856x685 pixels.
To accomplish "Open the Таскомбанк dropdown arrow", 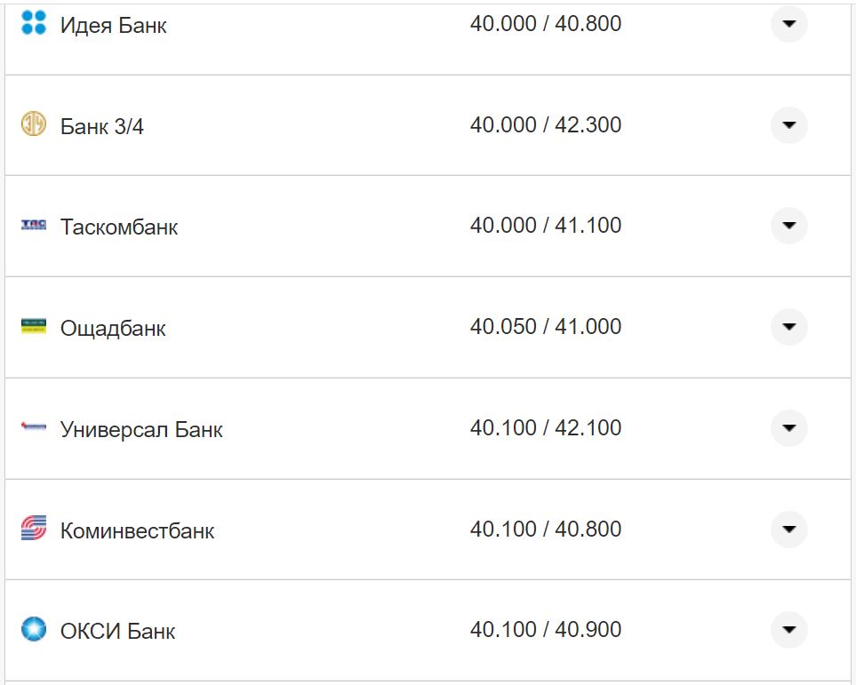I will pos(788,226).
